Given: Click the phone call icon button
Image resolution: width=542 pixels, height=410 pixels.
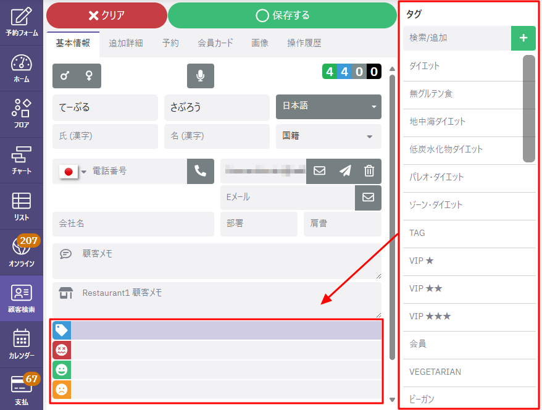Looking at the screenshot, I should (201, 172).
